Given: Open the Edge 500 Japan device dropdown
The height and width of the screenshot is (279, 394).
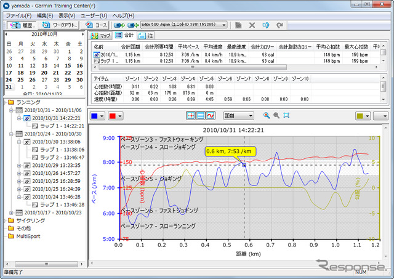Looking at the screenshot, I should [x=183, y=25].
